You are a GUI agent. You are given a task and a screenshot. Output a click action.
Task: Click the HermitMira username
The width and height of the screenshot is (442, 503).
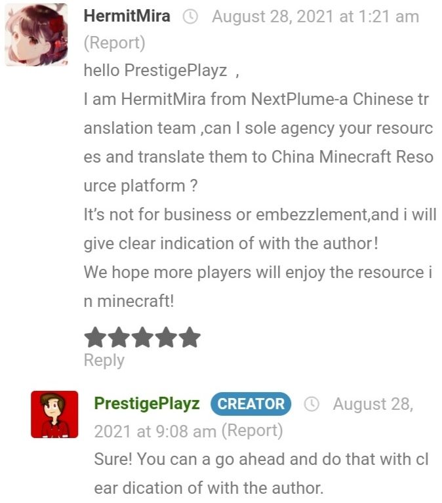point(127,16)
